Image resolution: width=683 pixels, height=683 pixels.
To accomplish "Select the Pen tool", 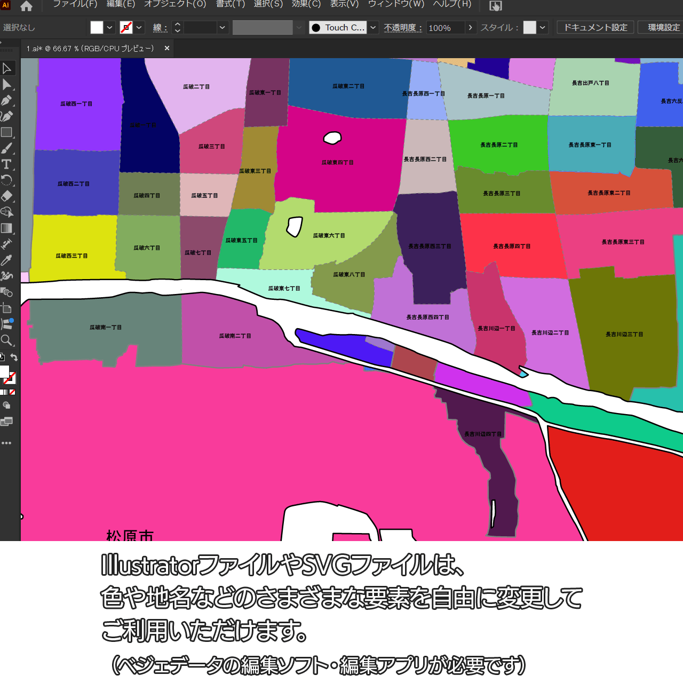I will (7, 100).
